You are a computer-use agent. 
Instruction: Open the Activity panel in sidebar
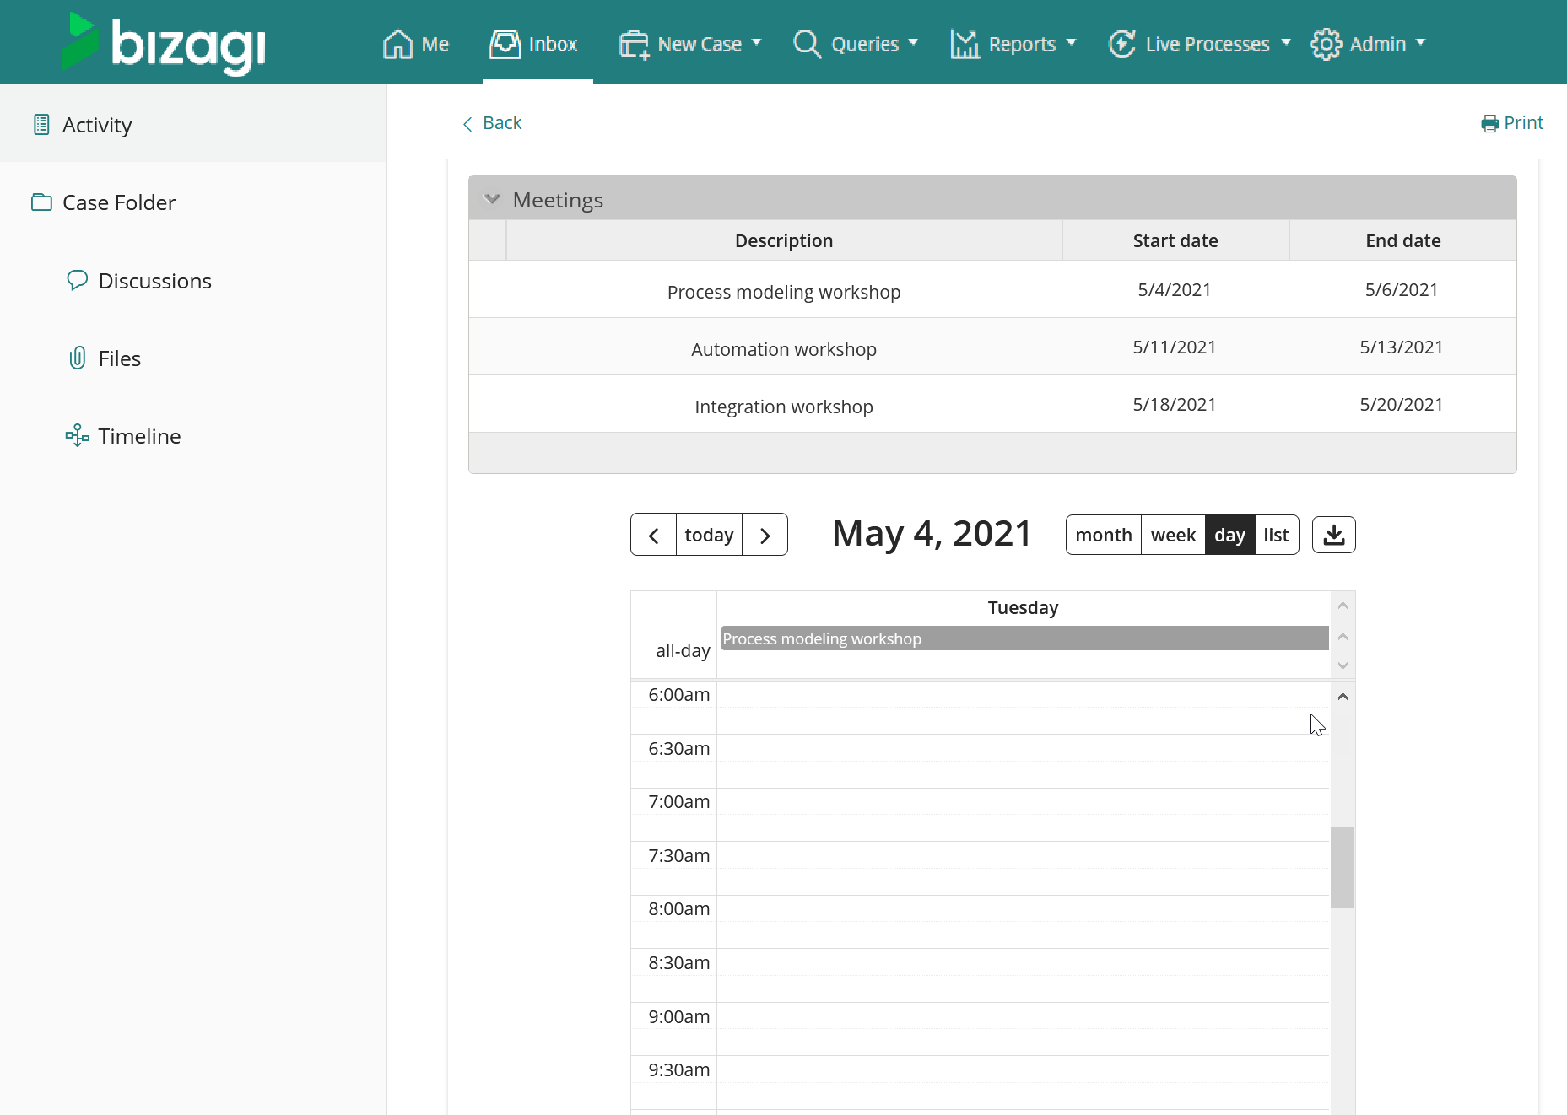pos(97,125)
